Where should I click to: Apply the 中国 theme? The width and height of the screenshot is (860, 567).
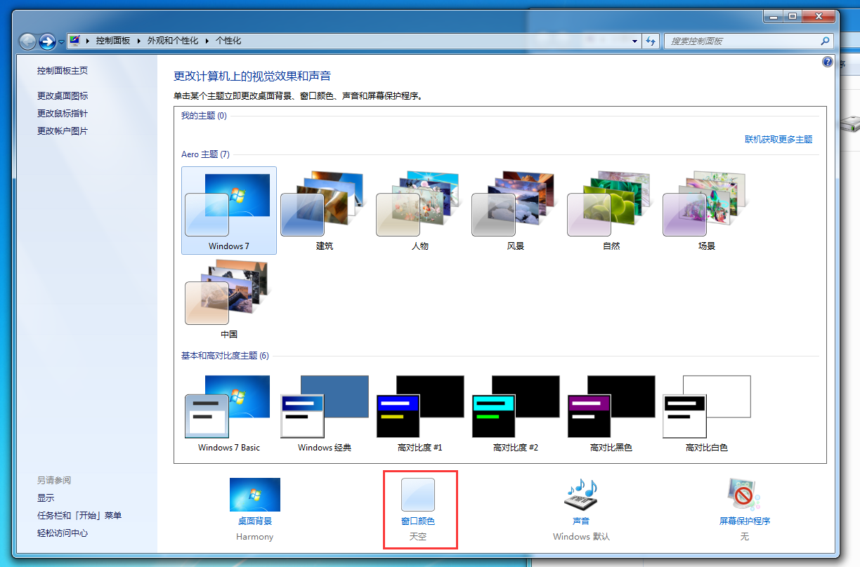click(228, 299)
